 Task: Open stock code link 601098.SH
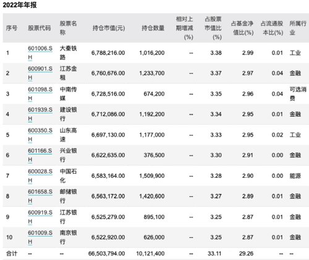(x=40, y=94)
